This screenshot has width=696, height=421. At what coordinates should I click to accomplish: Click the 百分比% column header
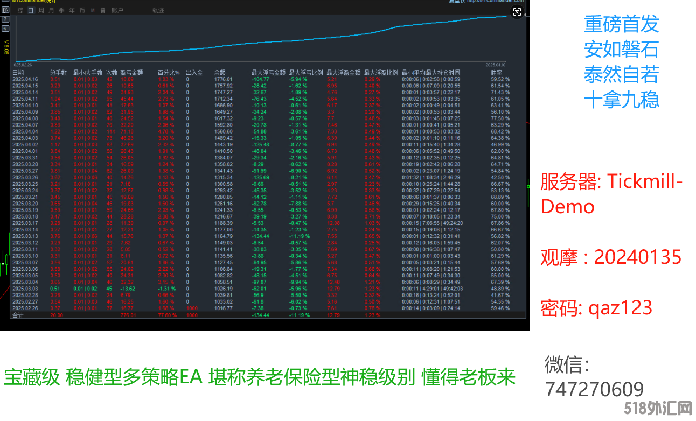169,73
